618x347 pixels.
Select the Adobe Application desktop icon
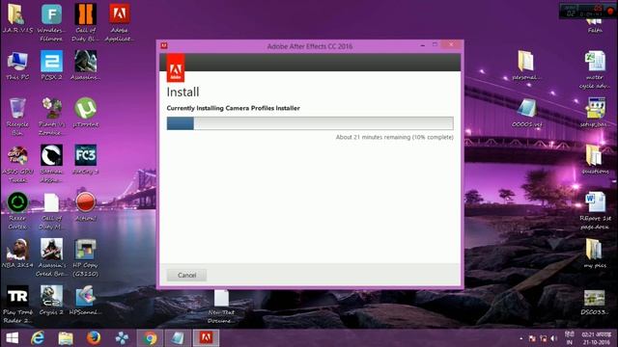click(x=119, y=22)
